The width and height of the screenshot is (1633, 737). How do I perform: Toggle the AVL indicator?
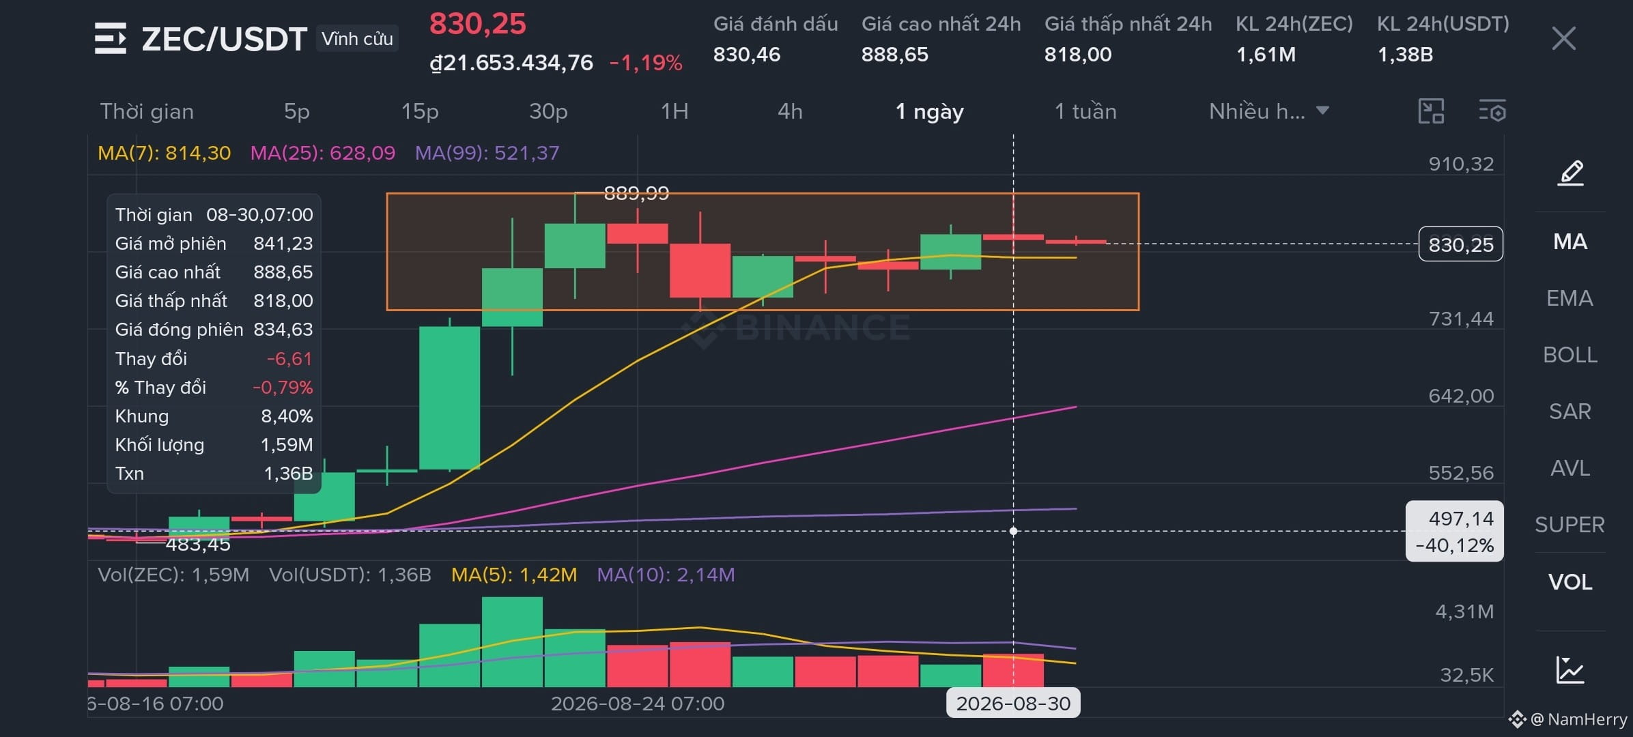1570,468
